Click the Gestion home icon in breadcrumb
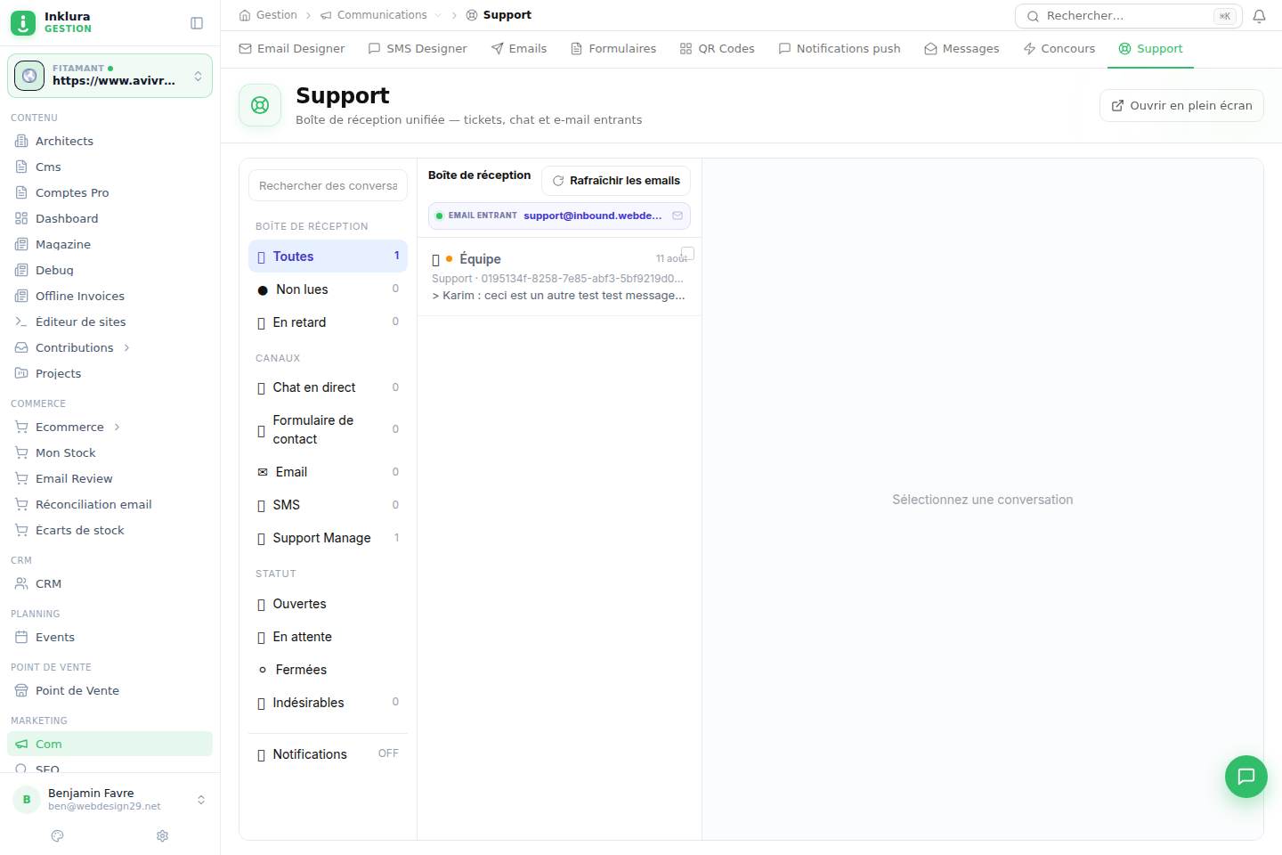Viewport: 1282px width, 855px height. pyautogui.click(x=245, y=15)
